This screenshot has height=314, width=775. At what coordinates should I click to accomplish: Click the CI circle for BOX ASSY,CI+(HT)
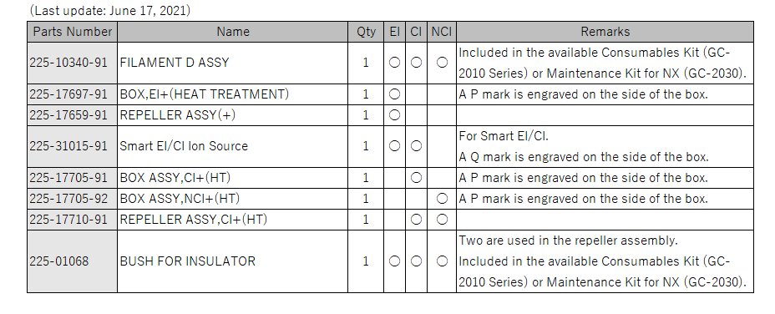(x=416, y=178)
